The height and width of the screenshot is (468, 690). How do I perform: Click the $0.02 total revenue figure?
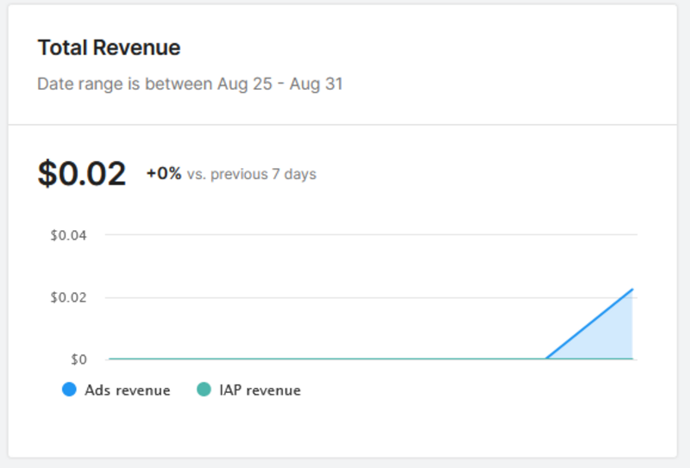coord(82,173)
